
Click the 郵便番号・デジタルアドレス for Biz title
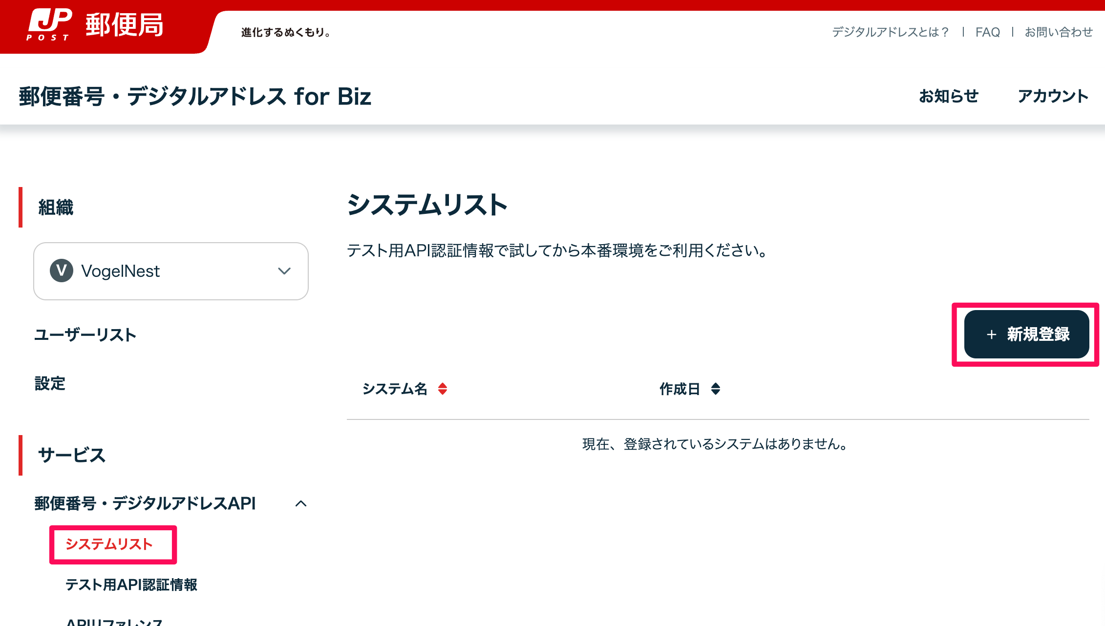195,96
